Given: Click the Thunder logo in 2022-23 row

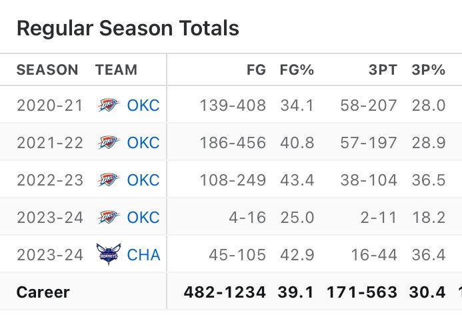Looking at the screenshot, I should coord(109,180).
